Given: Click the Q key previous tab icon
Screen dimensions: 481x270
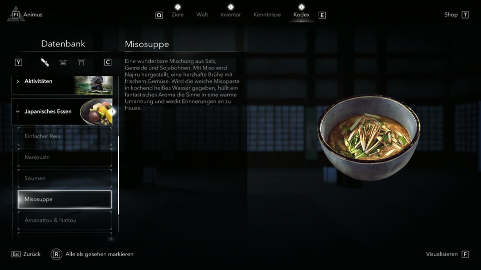Looking at the screenshot, I should pyautogui.click(x=159, y=15).
